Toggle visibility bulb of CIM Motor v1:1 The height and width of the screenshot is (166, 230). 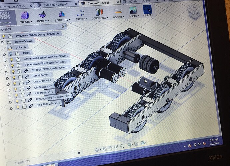coord(14,78)
